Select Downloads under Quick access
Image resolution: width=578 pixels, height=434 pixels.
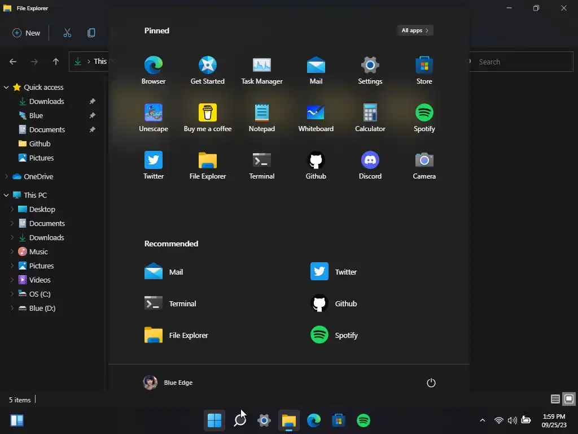pyautogui.click(x=46, y=102)
